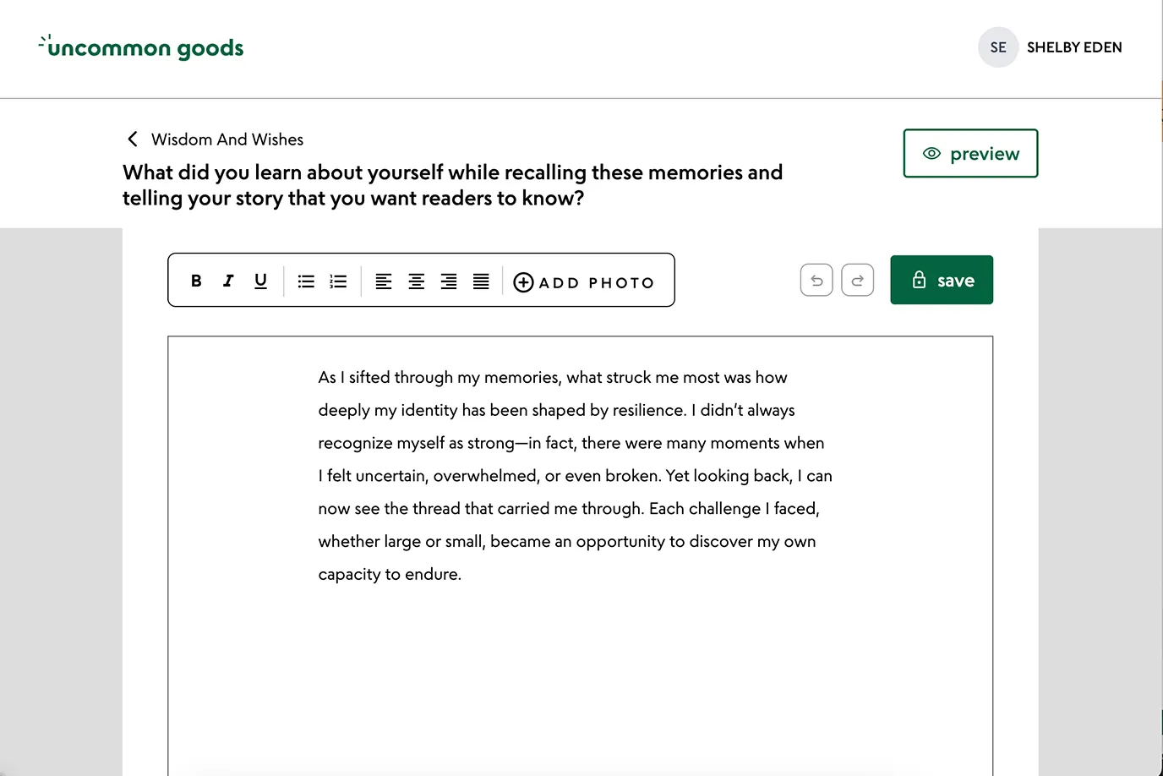Click the uncommon goods logo
This screenshot has height=776, width=1163.
coord(140,47)
